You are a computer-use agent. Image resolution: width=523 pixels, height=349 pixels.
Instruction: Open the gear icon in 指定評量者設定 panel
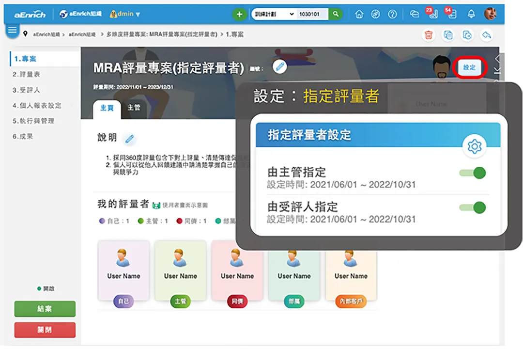[x=475, y=146]
